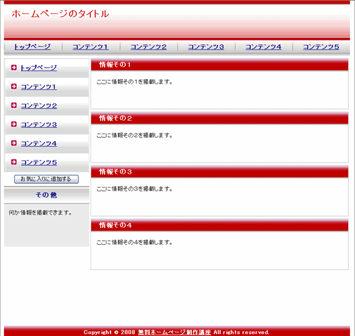The width and height of the screenshot is (355, 336).
Task: Click the その他 sidebar heading
Action: click(46, 195)
